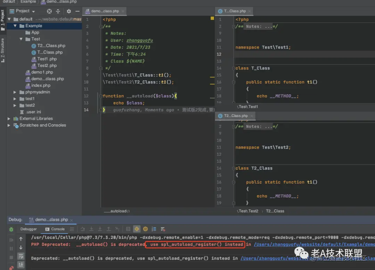The height and width of the screenshot is (270, 375).
Task: Click Resume Program icon in debug panel
Action: pyautogui.click(x=11, y=240)
